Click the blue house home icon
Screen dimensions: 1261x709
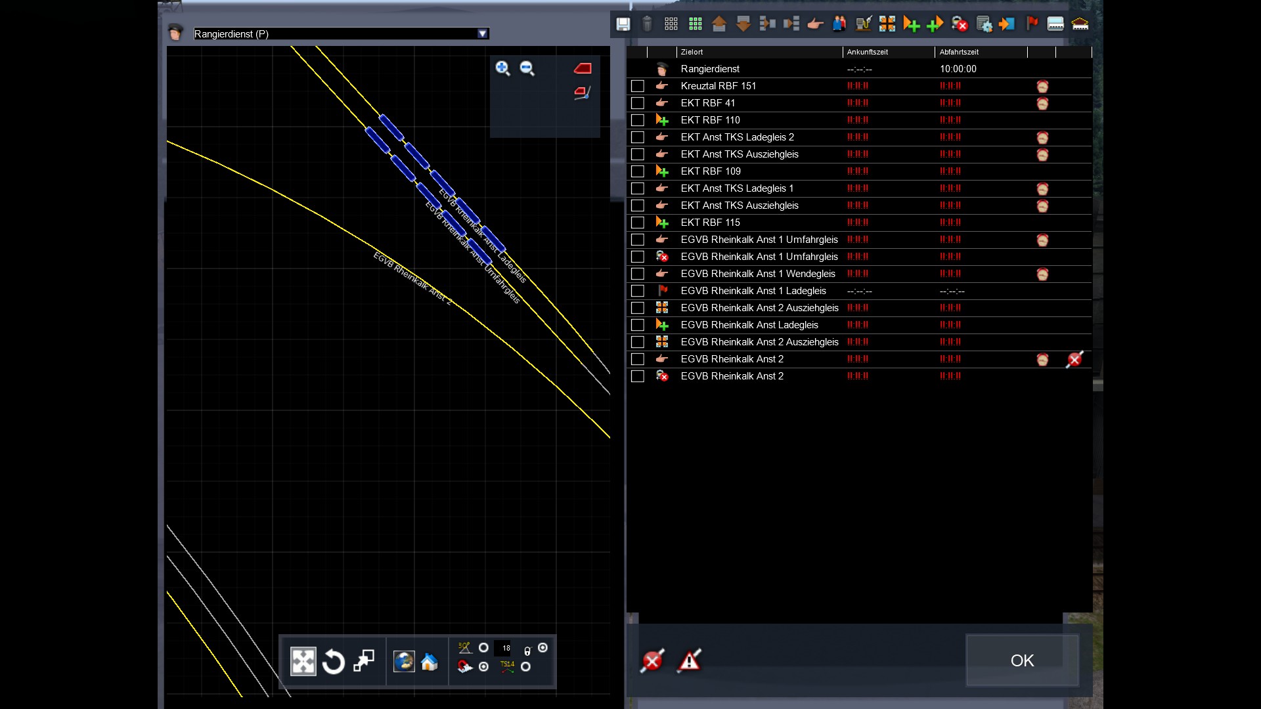[x=430, y=662]
